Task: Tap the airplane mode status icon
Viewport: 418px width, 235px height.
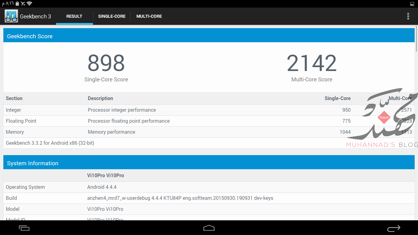Action: pos(23,4)
